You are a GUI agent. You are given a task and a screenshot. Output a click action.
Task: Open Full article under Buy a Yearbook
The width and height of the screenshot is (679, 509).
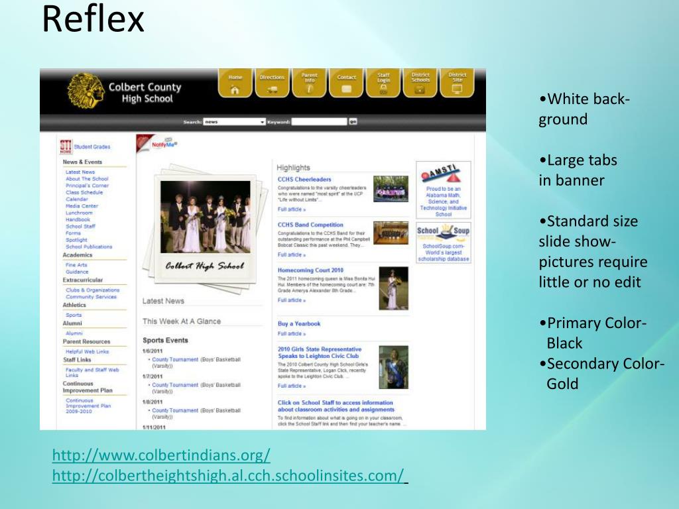tap(292, 334)
